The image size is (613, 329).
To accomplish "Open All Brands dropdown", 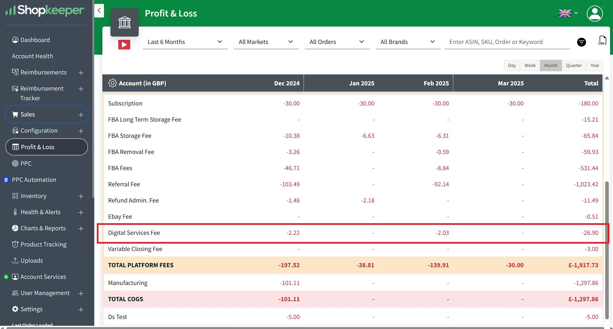I will tap(408, 42).
